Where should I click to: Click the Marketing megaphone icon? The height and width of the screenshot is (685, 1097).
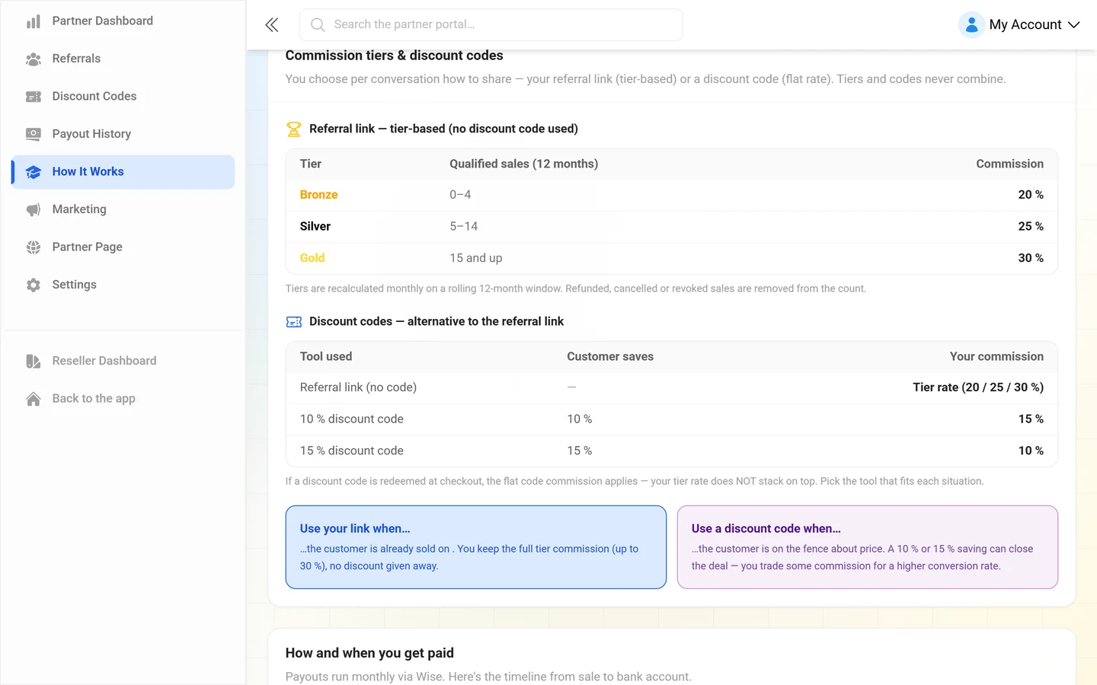pyautogui.click(x=34, y=209)
